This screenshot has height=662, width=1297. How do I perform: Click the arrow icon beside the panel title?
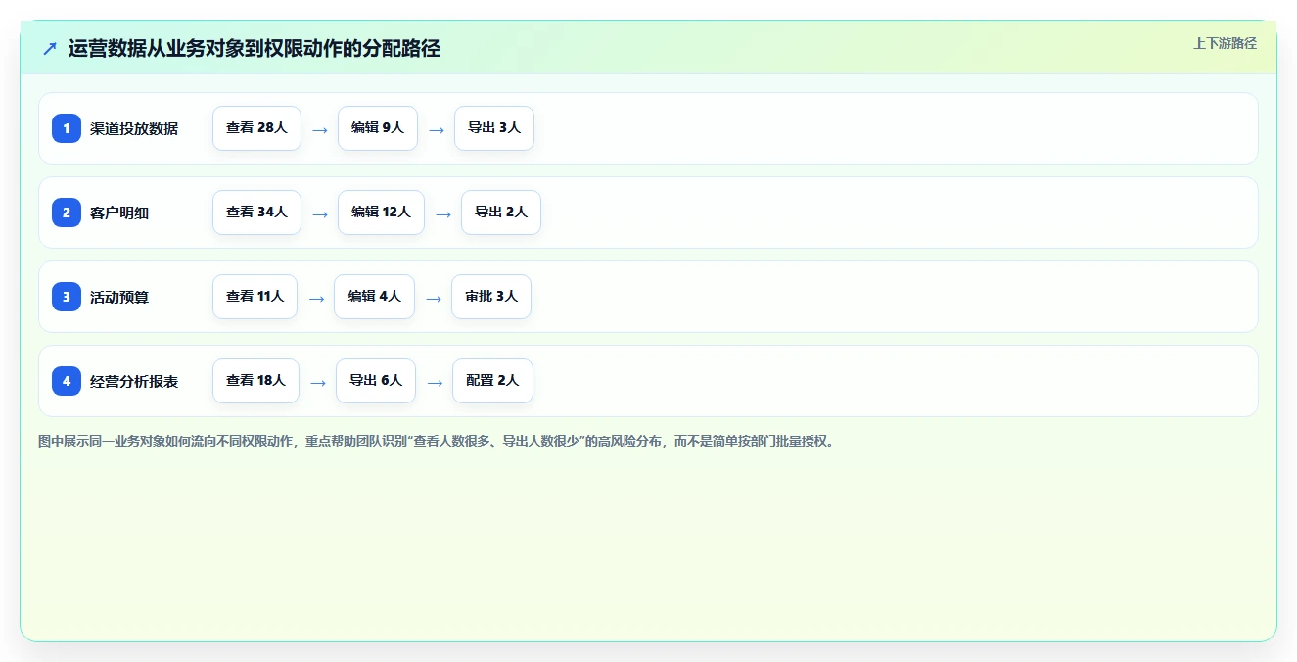50,48
